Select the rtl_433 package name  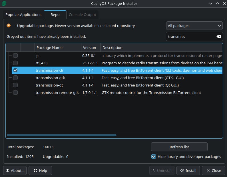(42, 63)
